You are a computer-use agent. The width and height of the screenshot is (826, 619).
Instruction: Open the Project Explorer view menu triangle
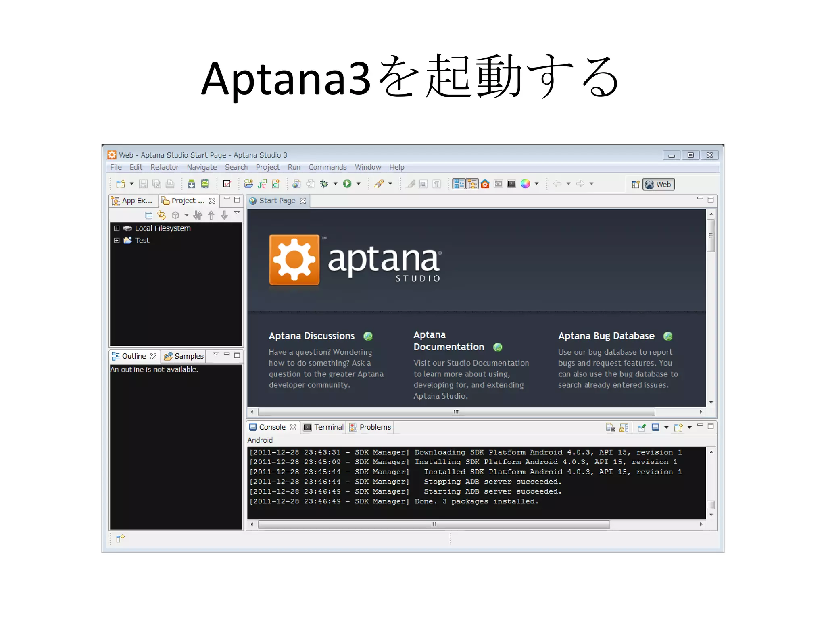coord(237,213)
